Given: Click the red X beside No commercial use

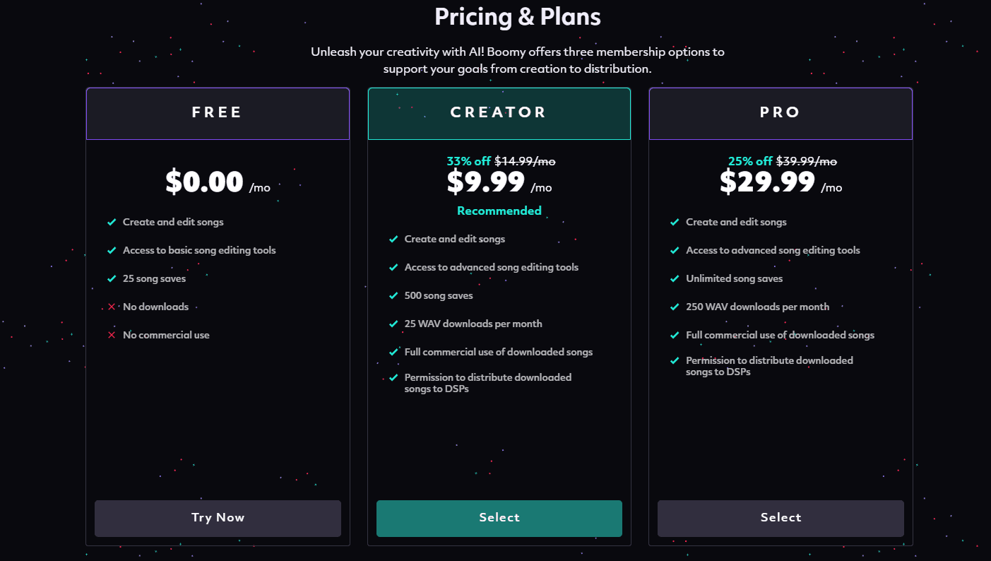Looking at the screenshot, I should pos(112,335).
